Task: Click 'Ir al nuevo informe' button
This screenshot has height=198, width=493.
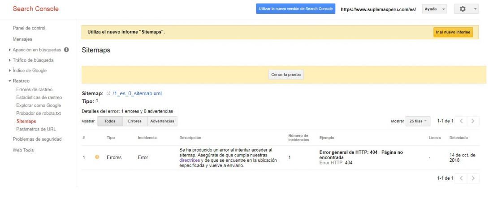Action: pyautogui.click(x=453, y=32)
